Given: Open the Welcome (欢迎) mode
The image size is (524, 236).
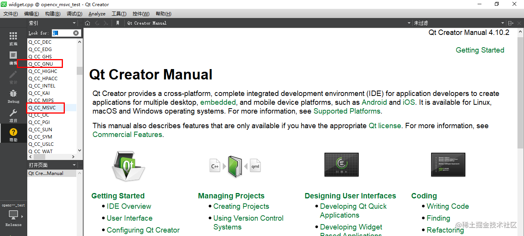Looking at the screenshot, I should coord(13,38).
